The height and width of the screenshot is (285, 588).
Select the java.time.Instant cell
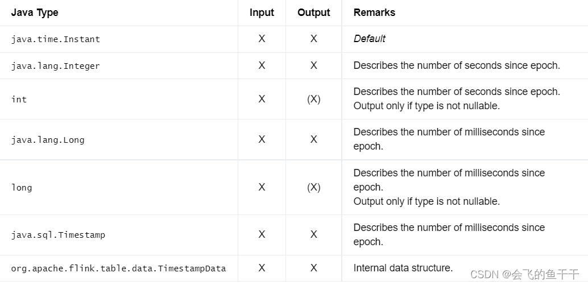click(56, 39)
